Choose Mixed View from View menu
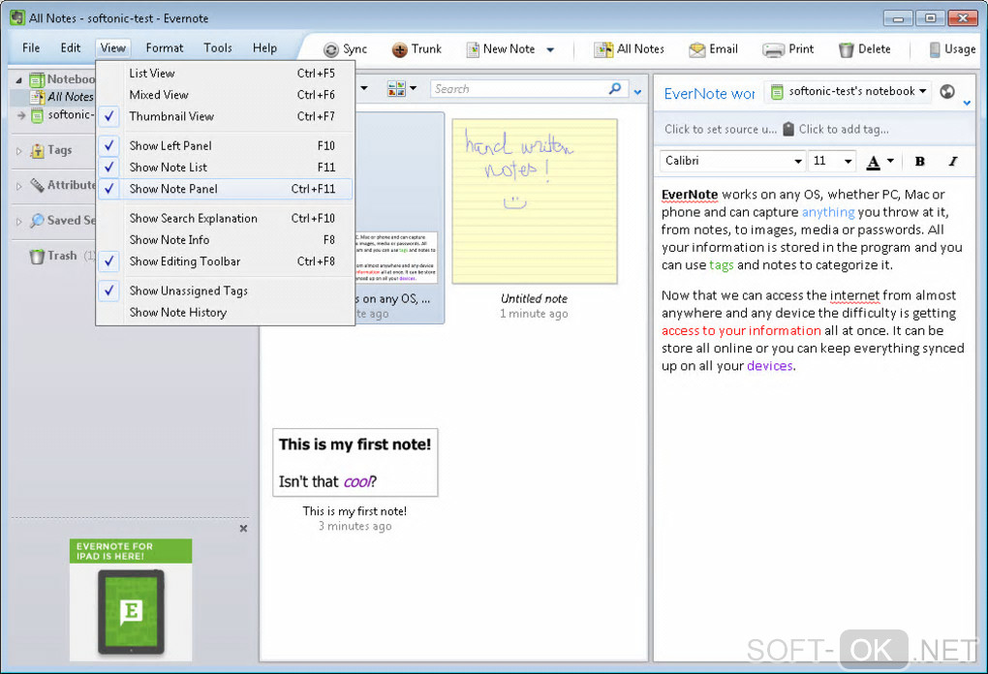 [226, 95]
